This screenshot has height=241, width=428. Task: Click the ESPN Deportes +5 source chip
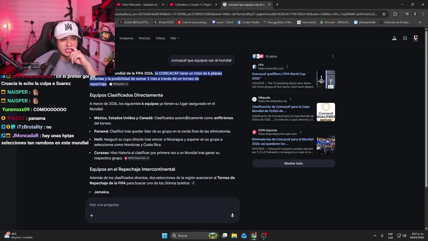[x=137, y=158]
